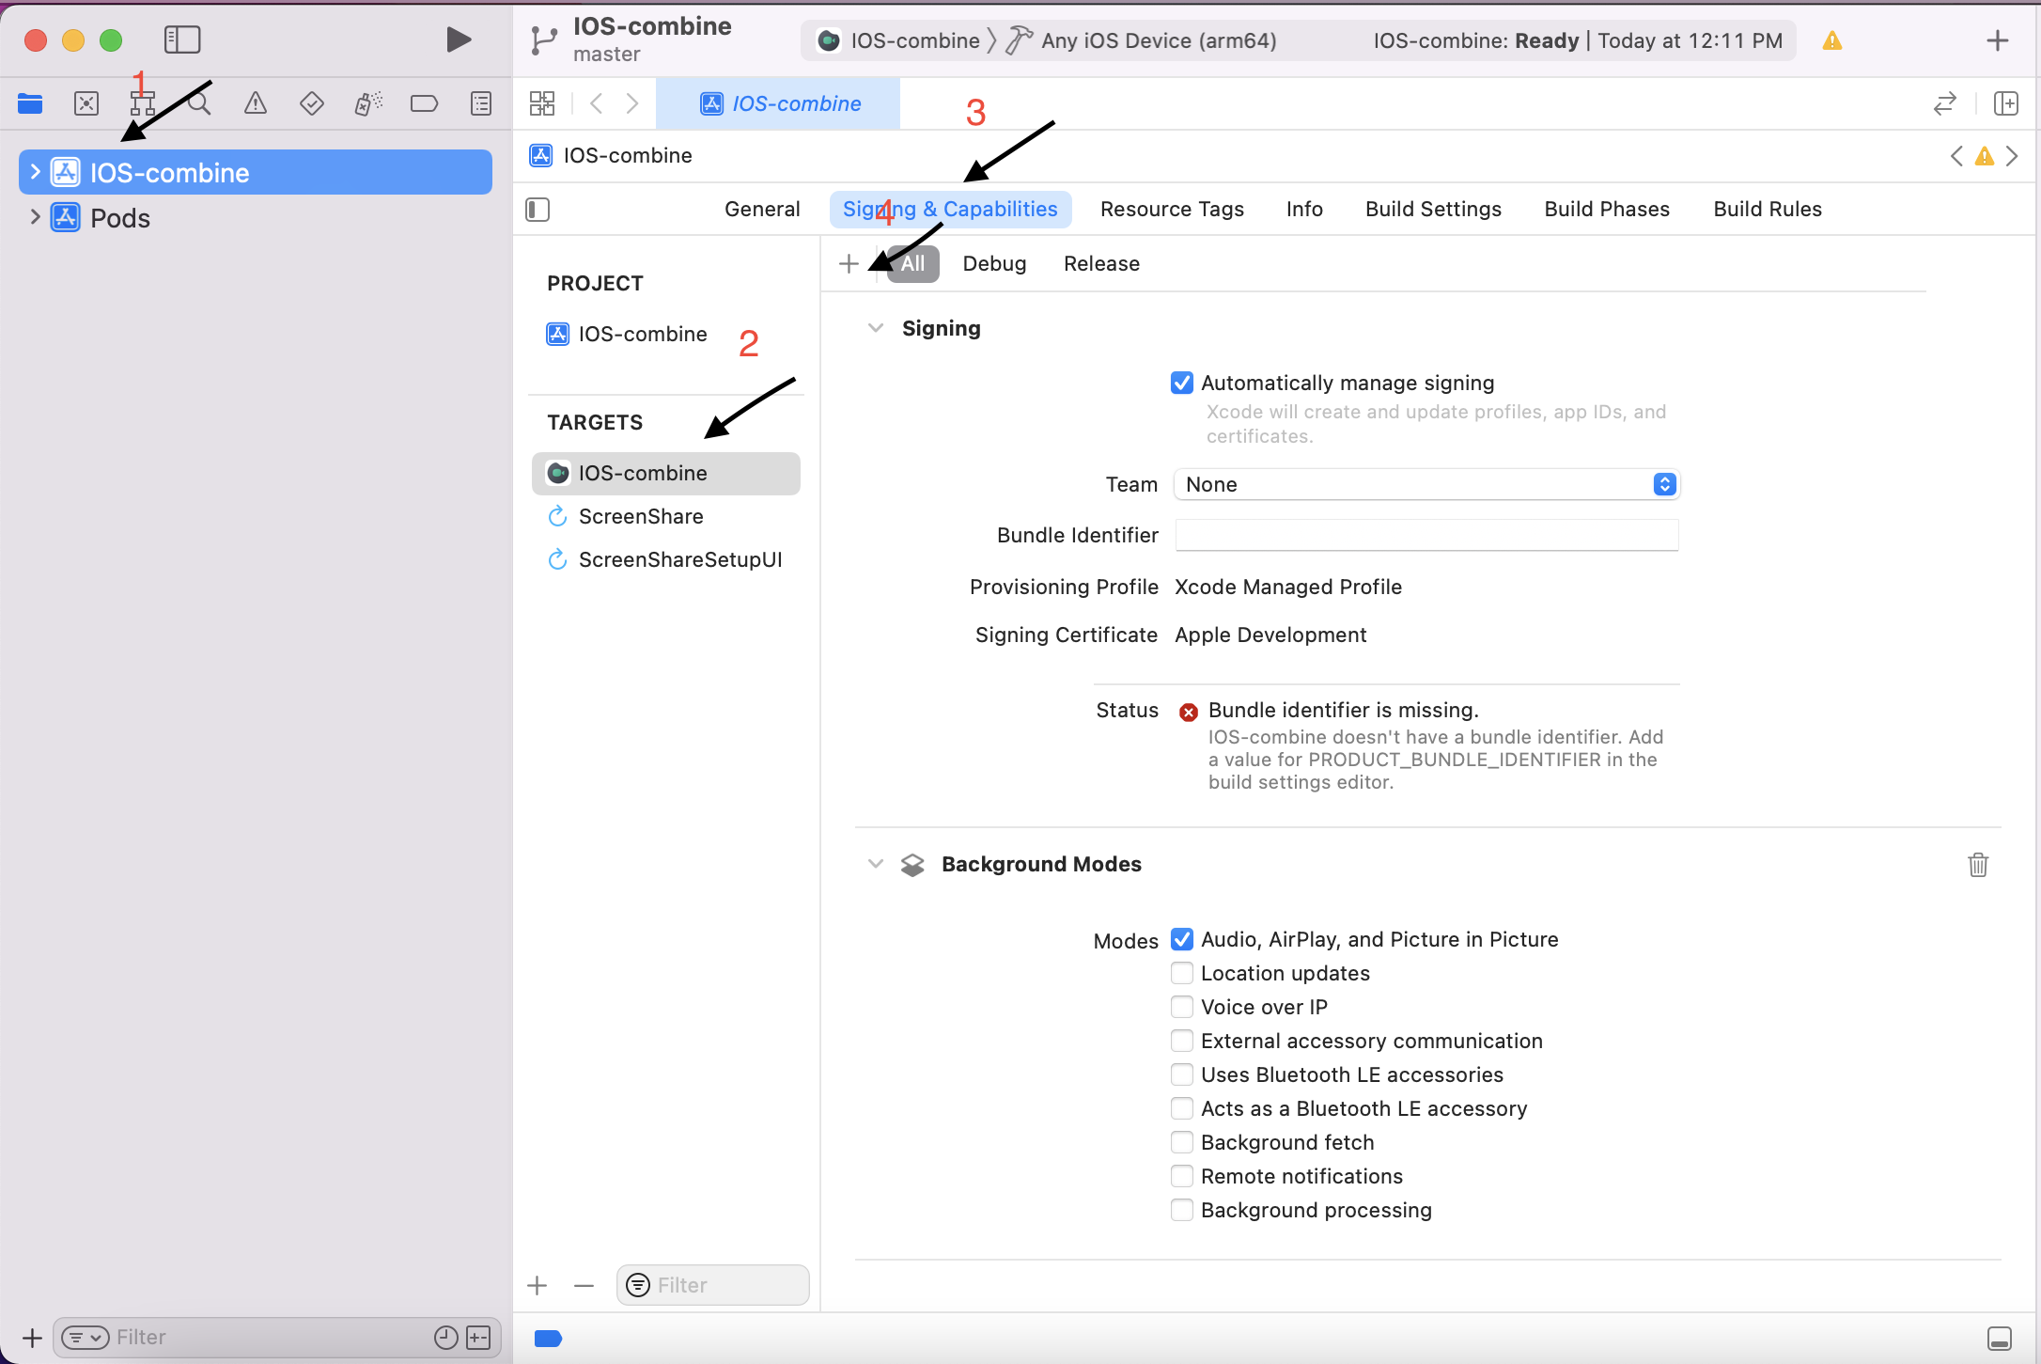Click the yellow warning icon in toolbar
The width and height of the screenshot is (2041, 1364).
point(1832,40)
